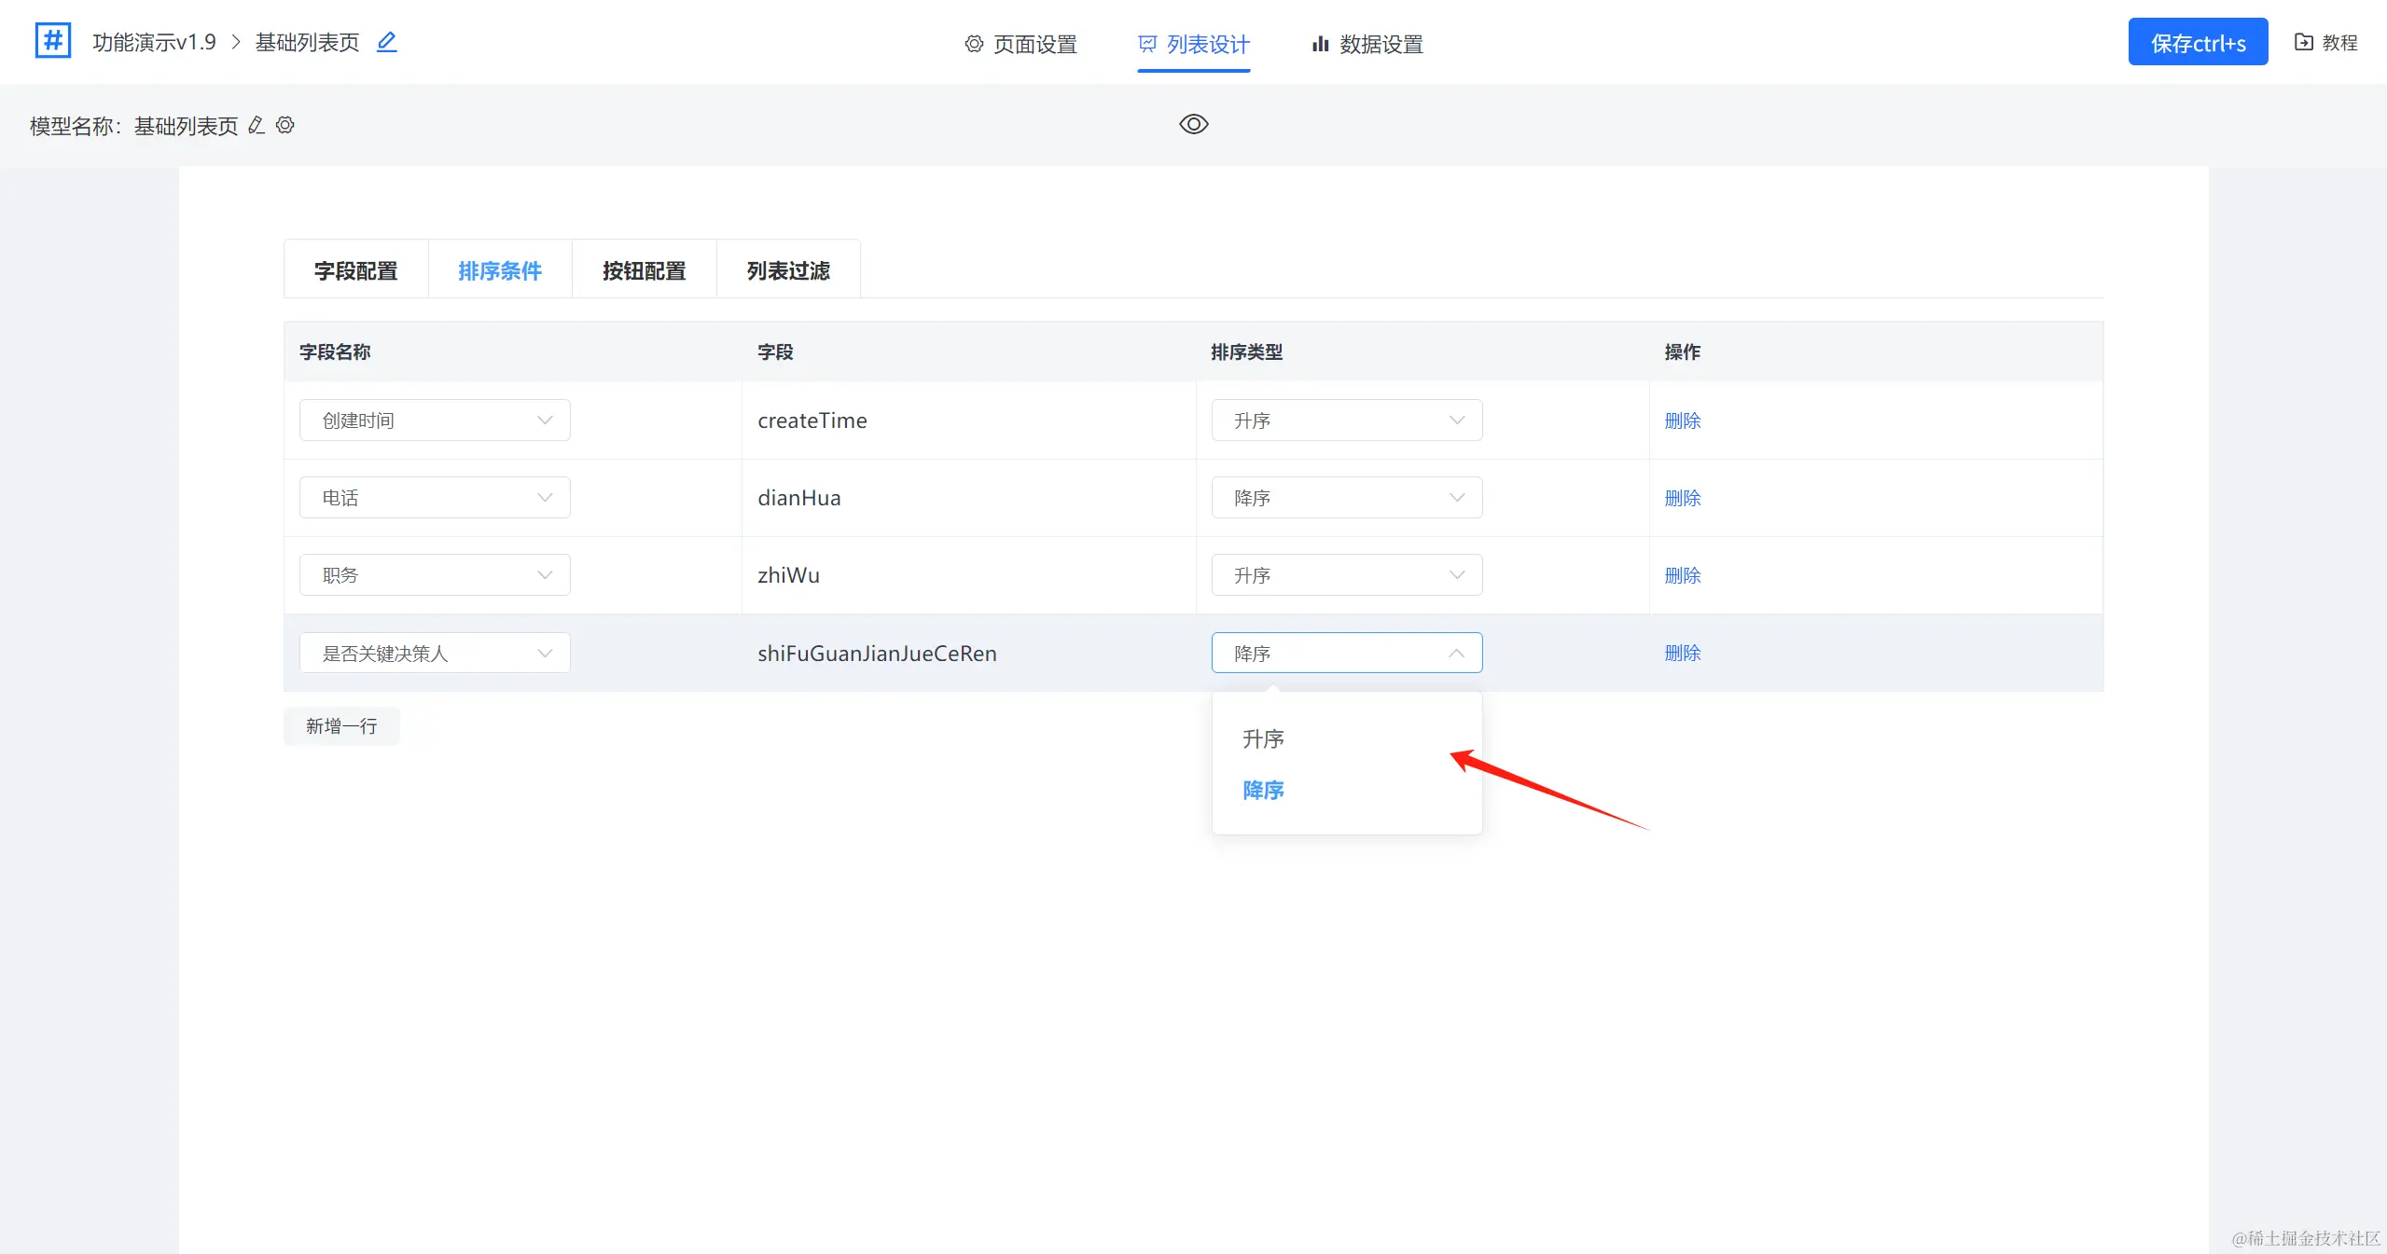This screenshot has width=2387, height=1254.
Task: Open the 列表过滤 tab
Action: 788,270
